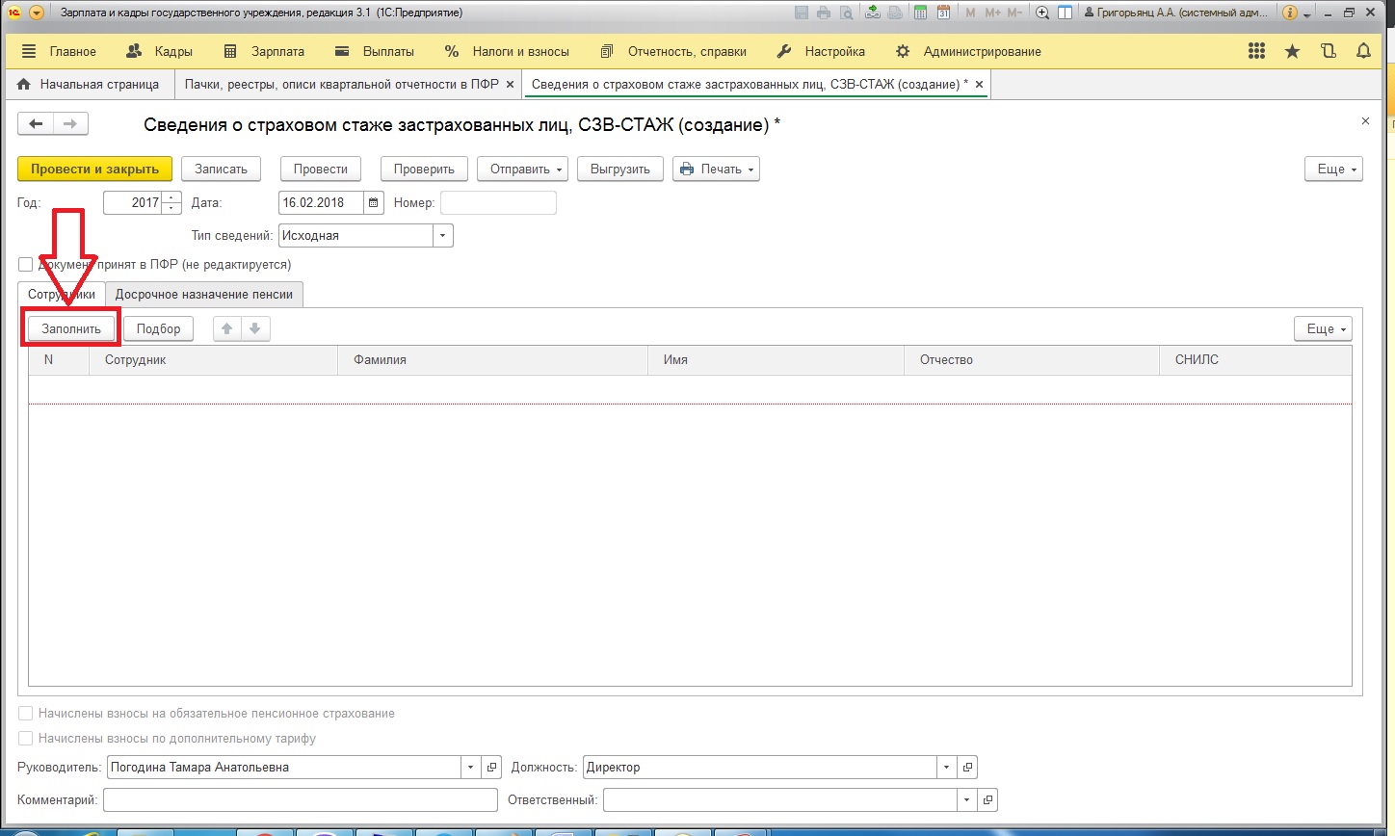Open the 'Зарплата' menu section
Image resolution: width=1395 pixels, height=836 pixels.
264,51
